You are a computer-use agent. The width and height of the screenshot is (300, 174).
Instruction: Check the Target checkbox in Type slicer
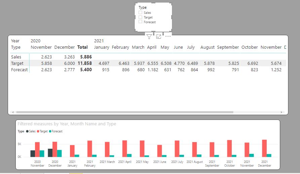point(141,17)
